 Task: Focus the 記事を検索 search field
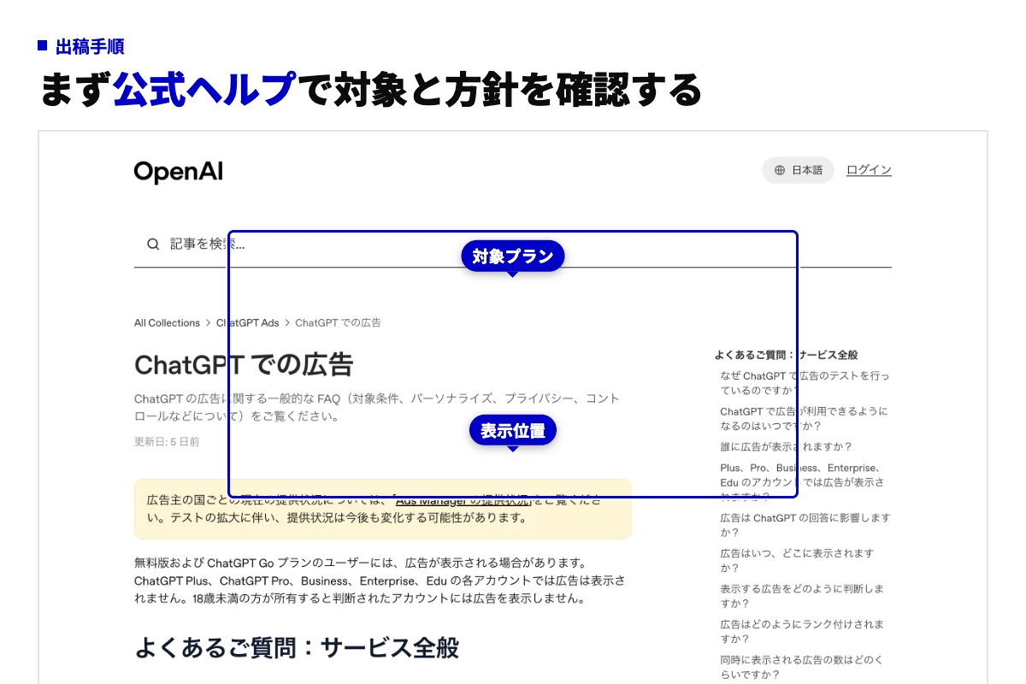pyautogui.click(x=513, y=244)
